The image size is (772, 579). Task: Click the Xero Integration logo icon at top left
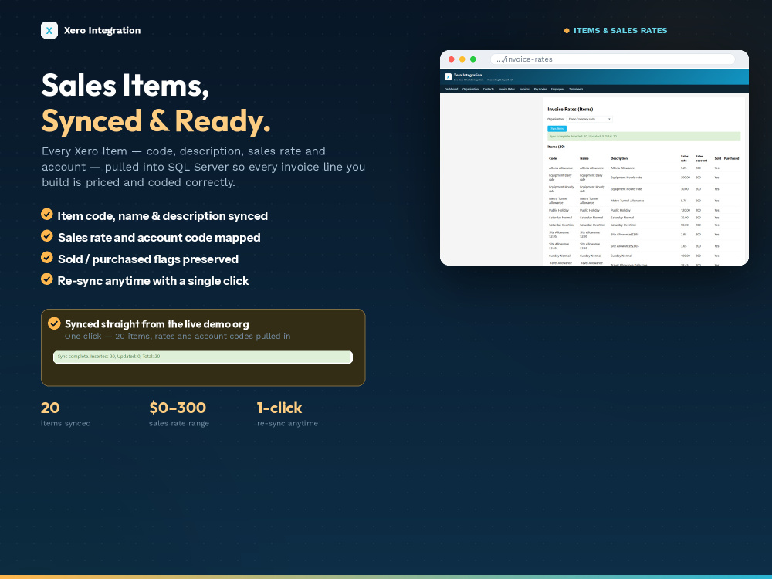coord(49,30)
